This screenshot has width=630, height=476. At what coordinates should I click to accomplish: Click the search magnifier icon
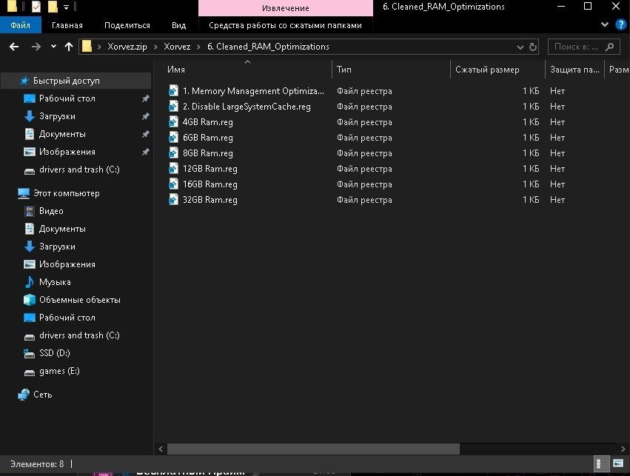click(609, 47)
